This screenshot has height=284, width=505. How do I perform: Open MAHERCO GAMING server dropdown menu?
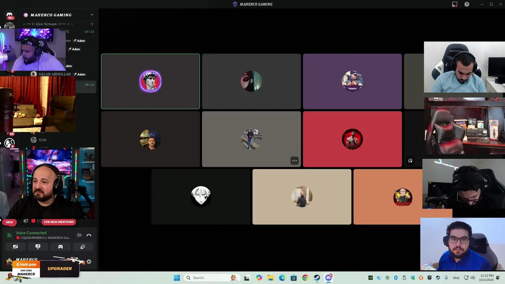coord(92,15)
